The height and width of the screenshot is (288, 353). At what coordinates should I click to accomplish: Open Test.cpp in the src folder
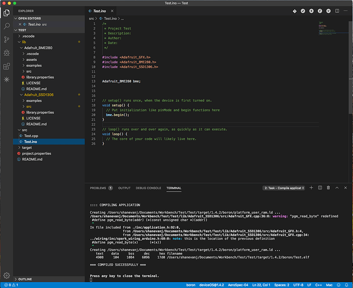[31, 136]
